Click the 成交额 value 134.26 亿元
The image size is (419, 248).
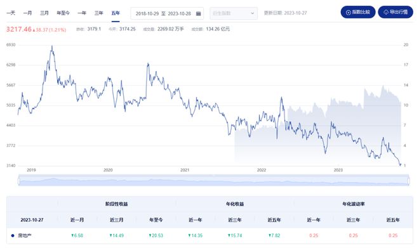[x=218, y=29]
